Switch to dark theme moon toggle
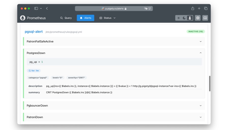The width and height of the screenshot is (228, 130). [x=184, y=18]
